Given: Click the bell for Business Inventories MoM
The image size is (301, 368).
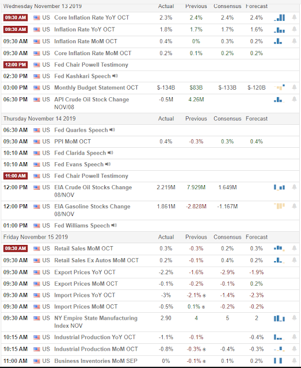Looking at the screenshot, I should click(x=294, y=361).
